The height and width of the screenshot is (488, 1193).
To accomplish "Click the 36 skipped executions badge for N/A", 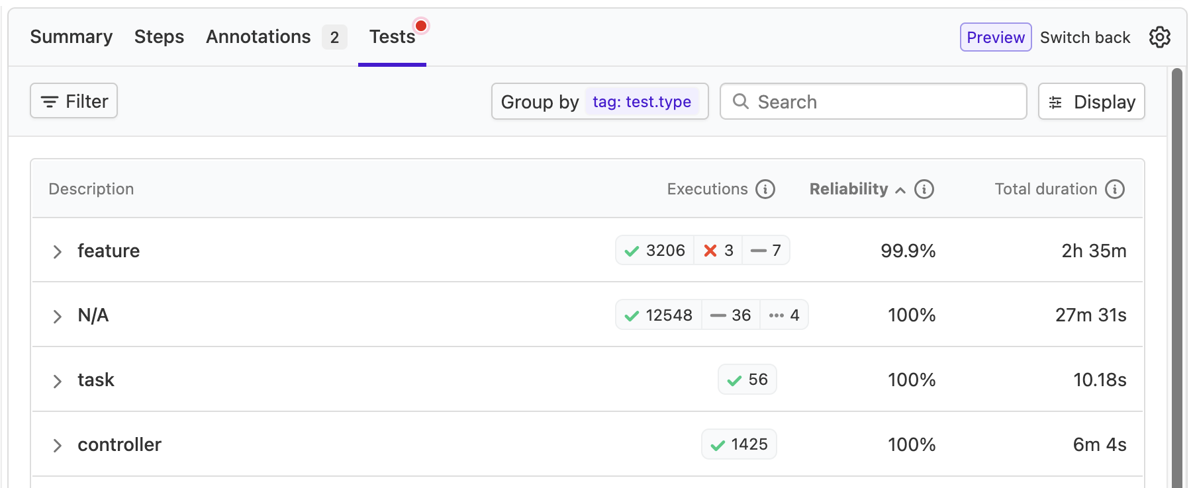I will (x=731, y=315).
